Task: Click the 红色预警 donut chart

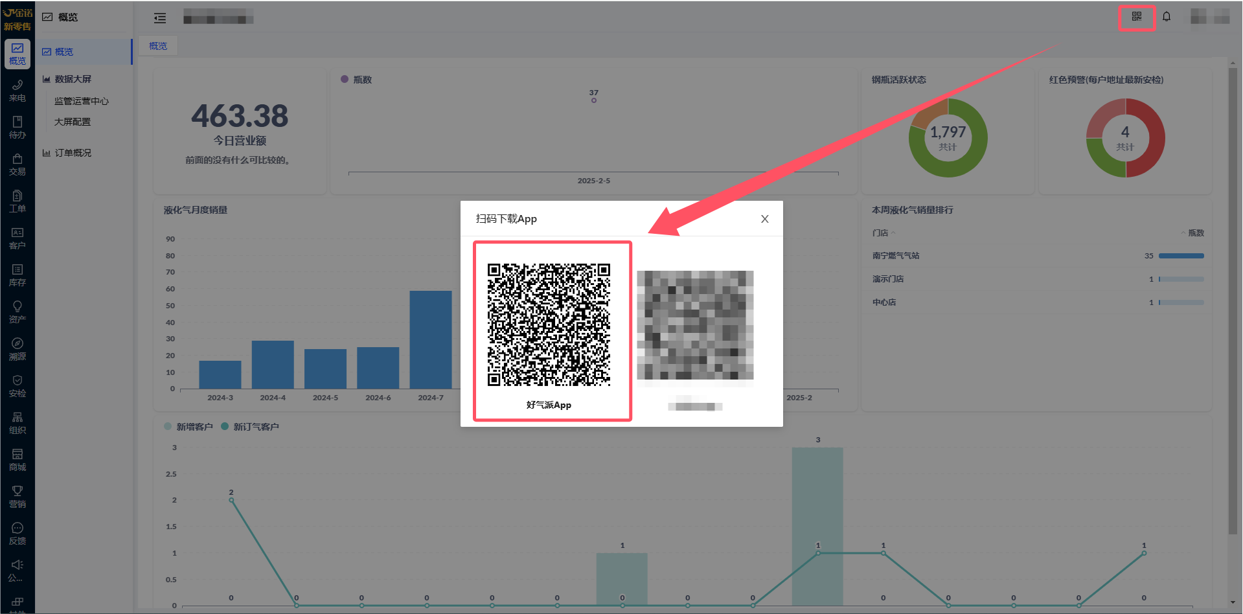Action: click(x=1125, y=138)
